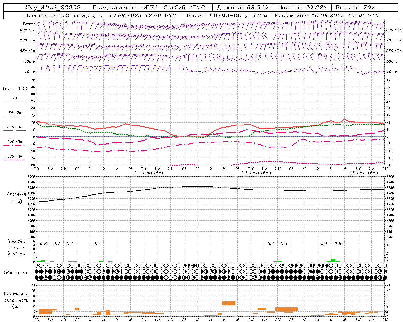Click the 12 сентября date label
Image resolution: width=403 pixels, height=322 pixels.
coord(256,173)
